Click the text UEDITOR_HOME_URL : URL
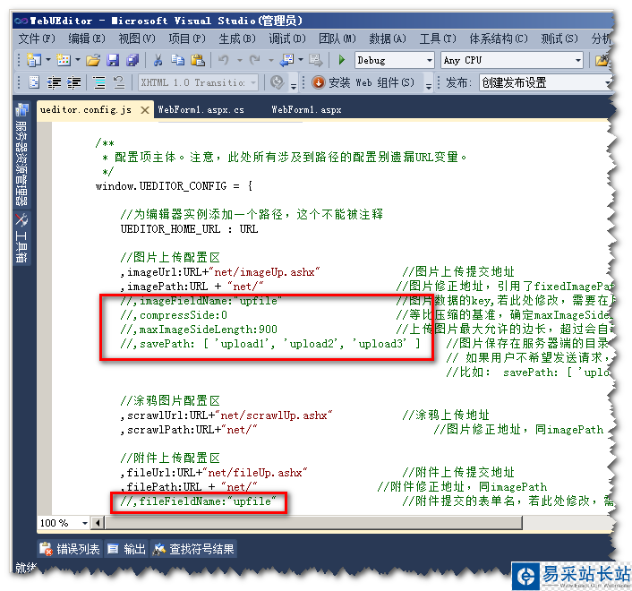Image resolution: width=632 pixels, height=591 pixels. click(x=189, y=229)
